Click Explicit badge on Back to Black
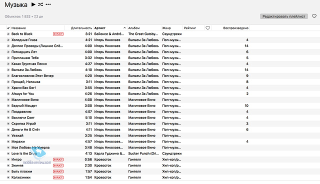320x184 pixels. (x=58, y=34)
